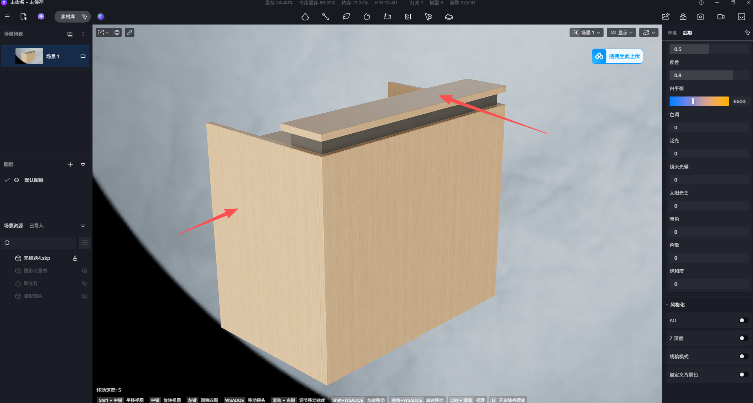This screenshot has width=753, height=403.
Task: Click the camera screenshot icon in top right
Action: (x=700, y=17)
